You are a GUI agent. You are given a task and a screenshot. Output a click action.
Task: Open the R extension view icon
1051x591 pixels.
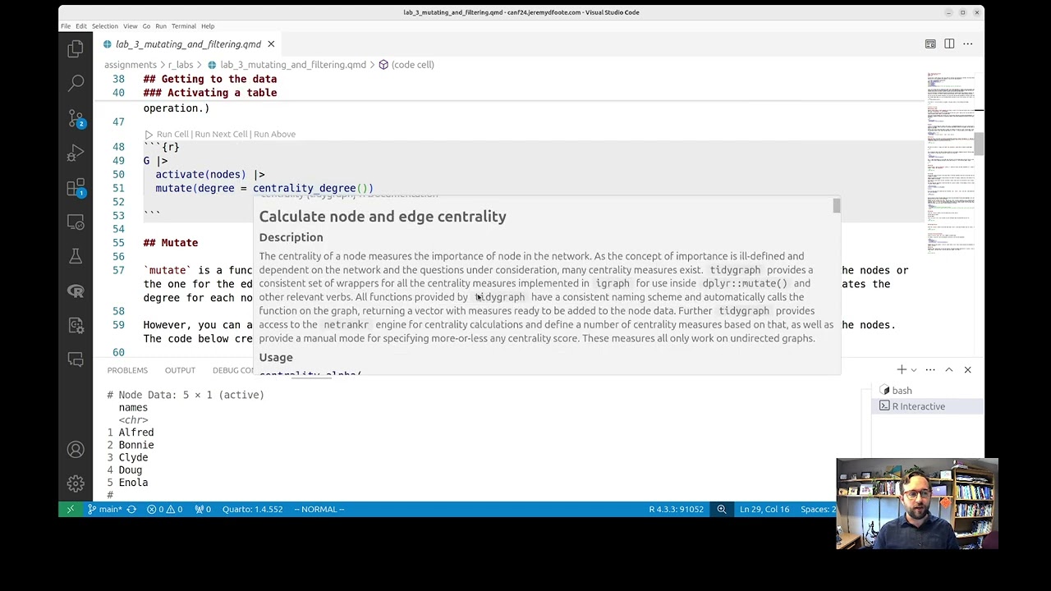coord(76,291)
